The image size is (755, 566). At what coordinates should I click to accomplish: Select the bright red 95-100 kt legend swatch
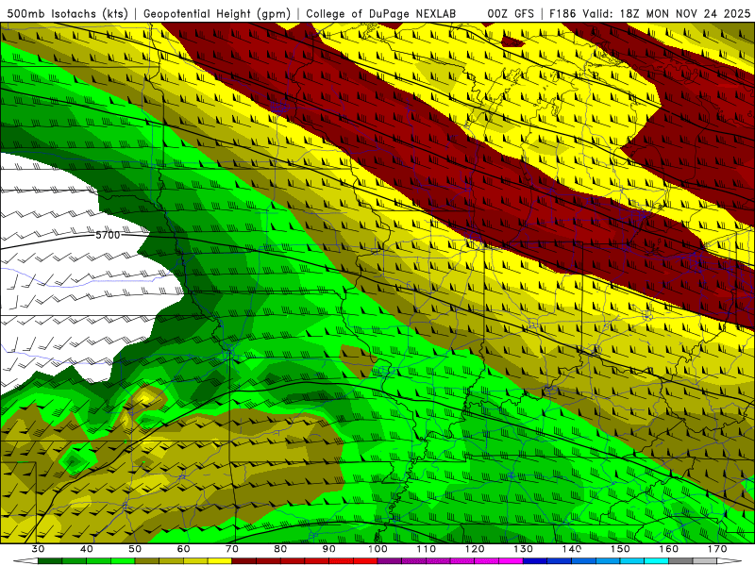point(365,561)
